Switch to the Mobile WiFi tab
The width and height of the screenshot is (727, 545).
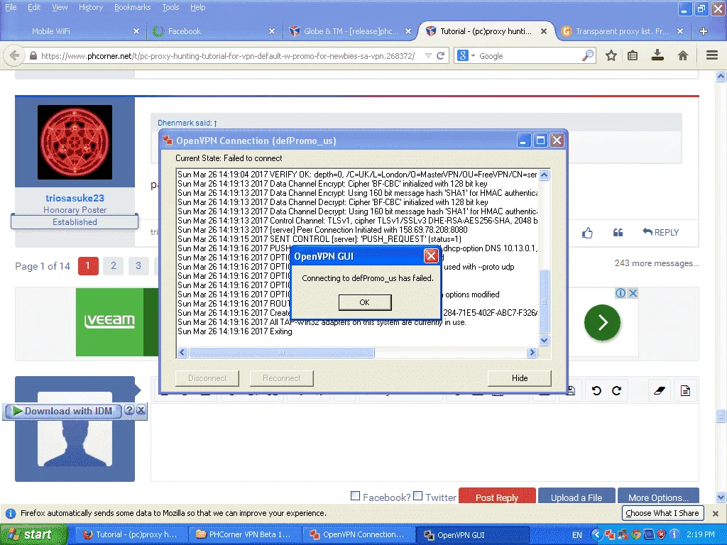pos(74,31)
